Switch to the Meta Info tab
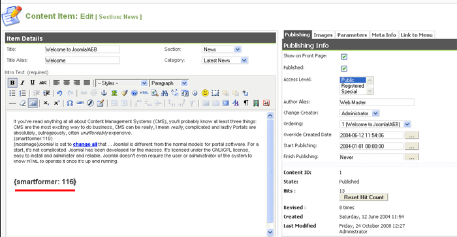 tap(384, 35)
